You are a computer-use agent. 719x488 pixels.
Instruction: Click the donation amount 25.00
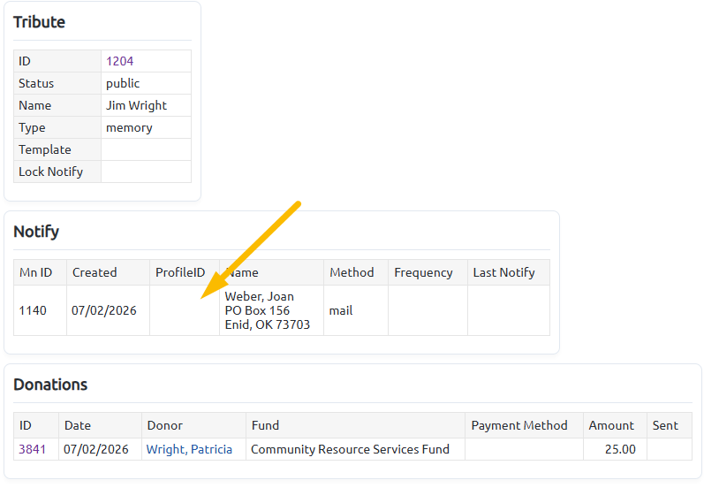tap(620, 449)
